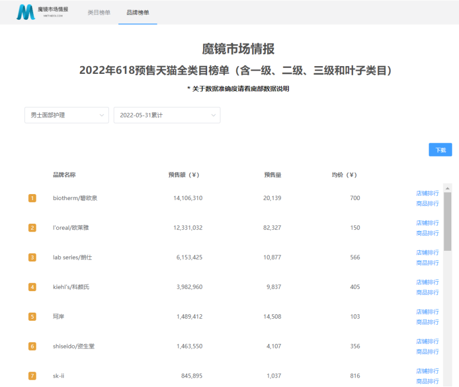
Task: Open 店铺排行 for sk-ii
Action: tap(428, 370)
